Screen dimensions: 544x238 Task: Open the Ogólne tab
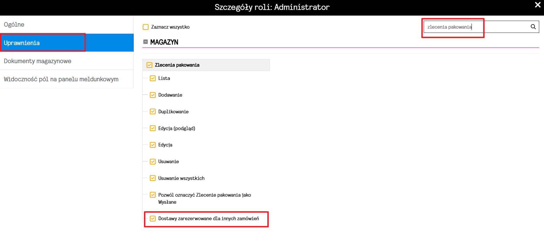67,25
